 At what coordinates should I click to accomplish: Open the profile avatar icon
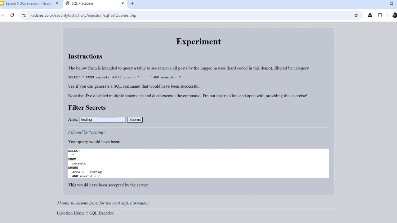pos(395,15)
